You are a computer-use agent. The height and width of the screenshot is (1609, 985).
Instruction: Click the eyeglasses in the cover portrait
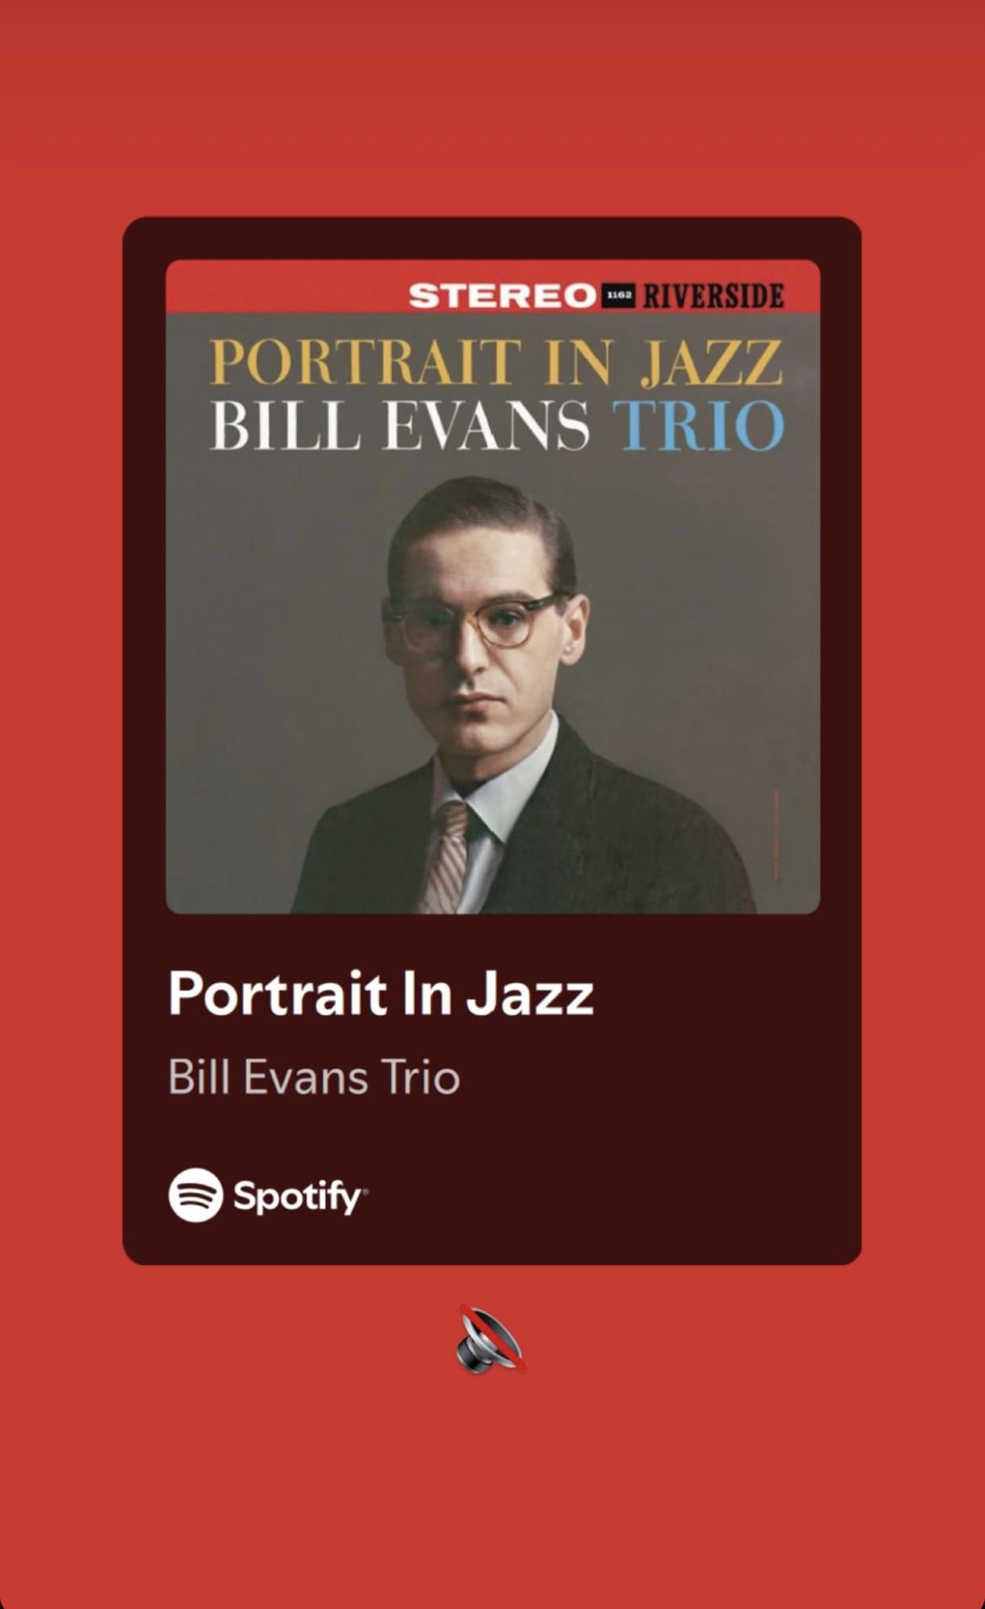476,621
